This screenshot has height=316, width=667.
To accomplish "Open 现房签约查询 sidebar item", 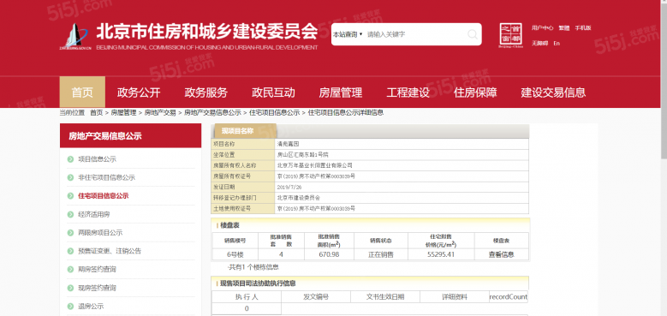I will point(97,288).
